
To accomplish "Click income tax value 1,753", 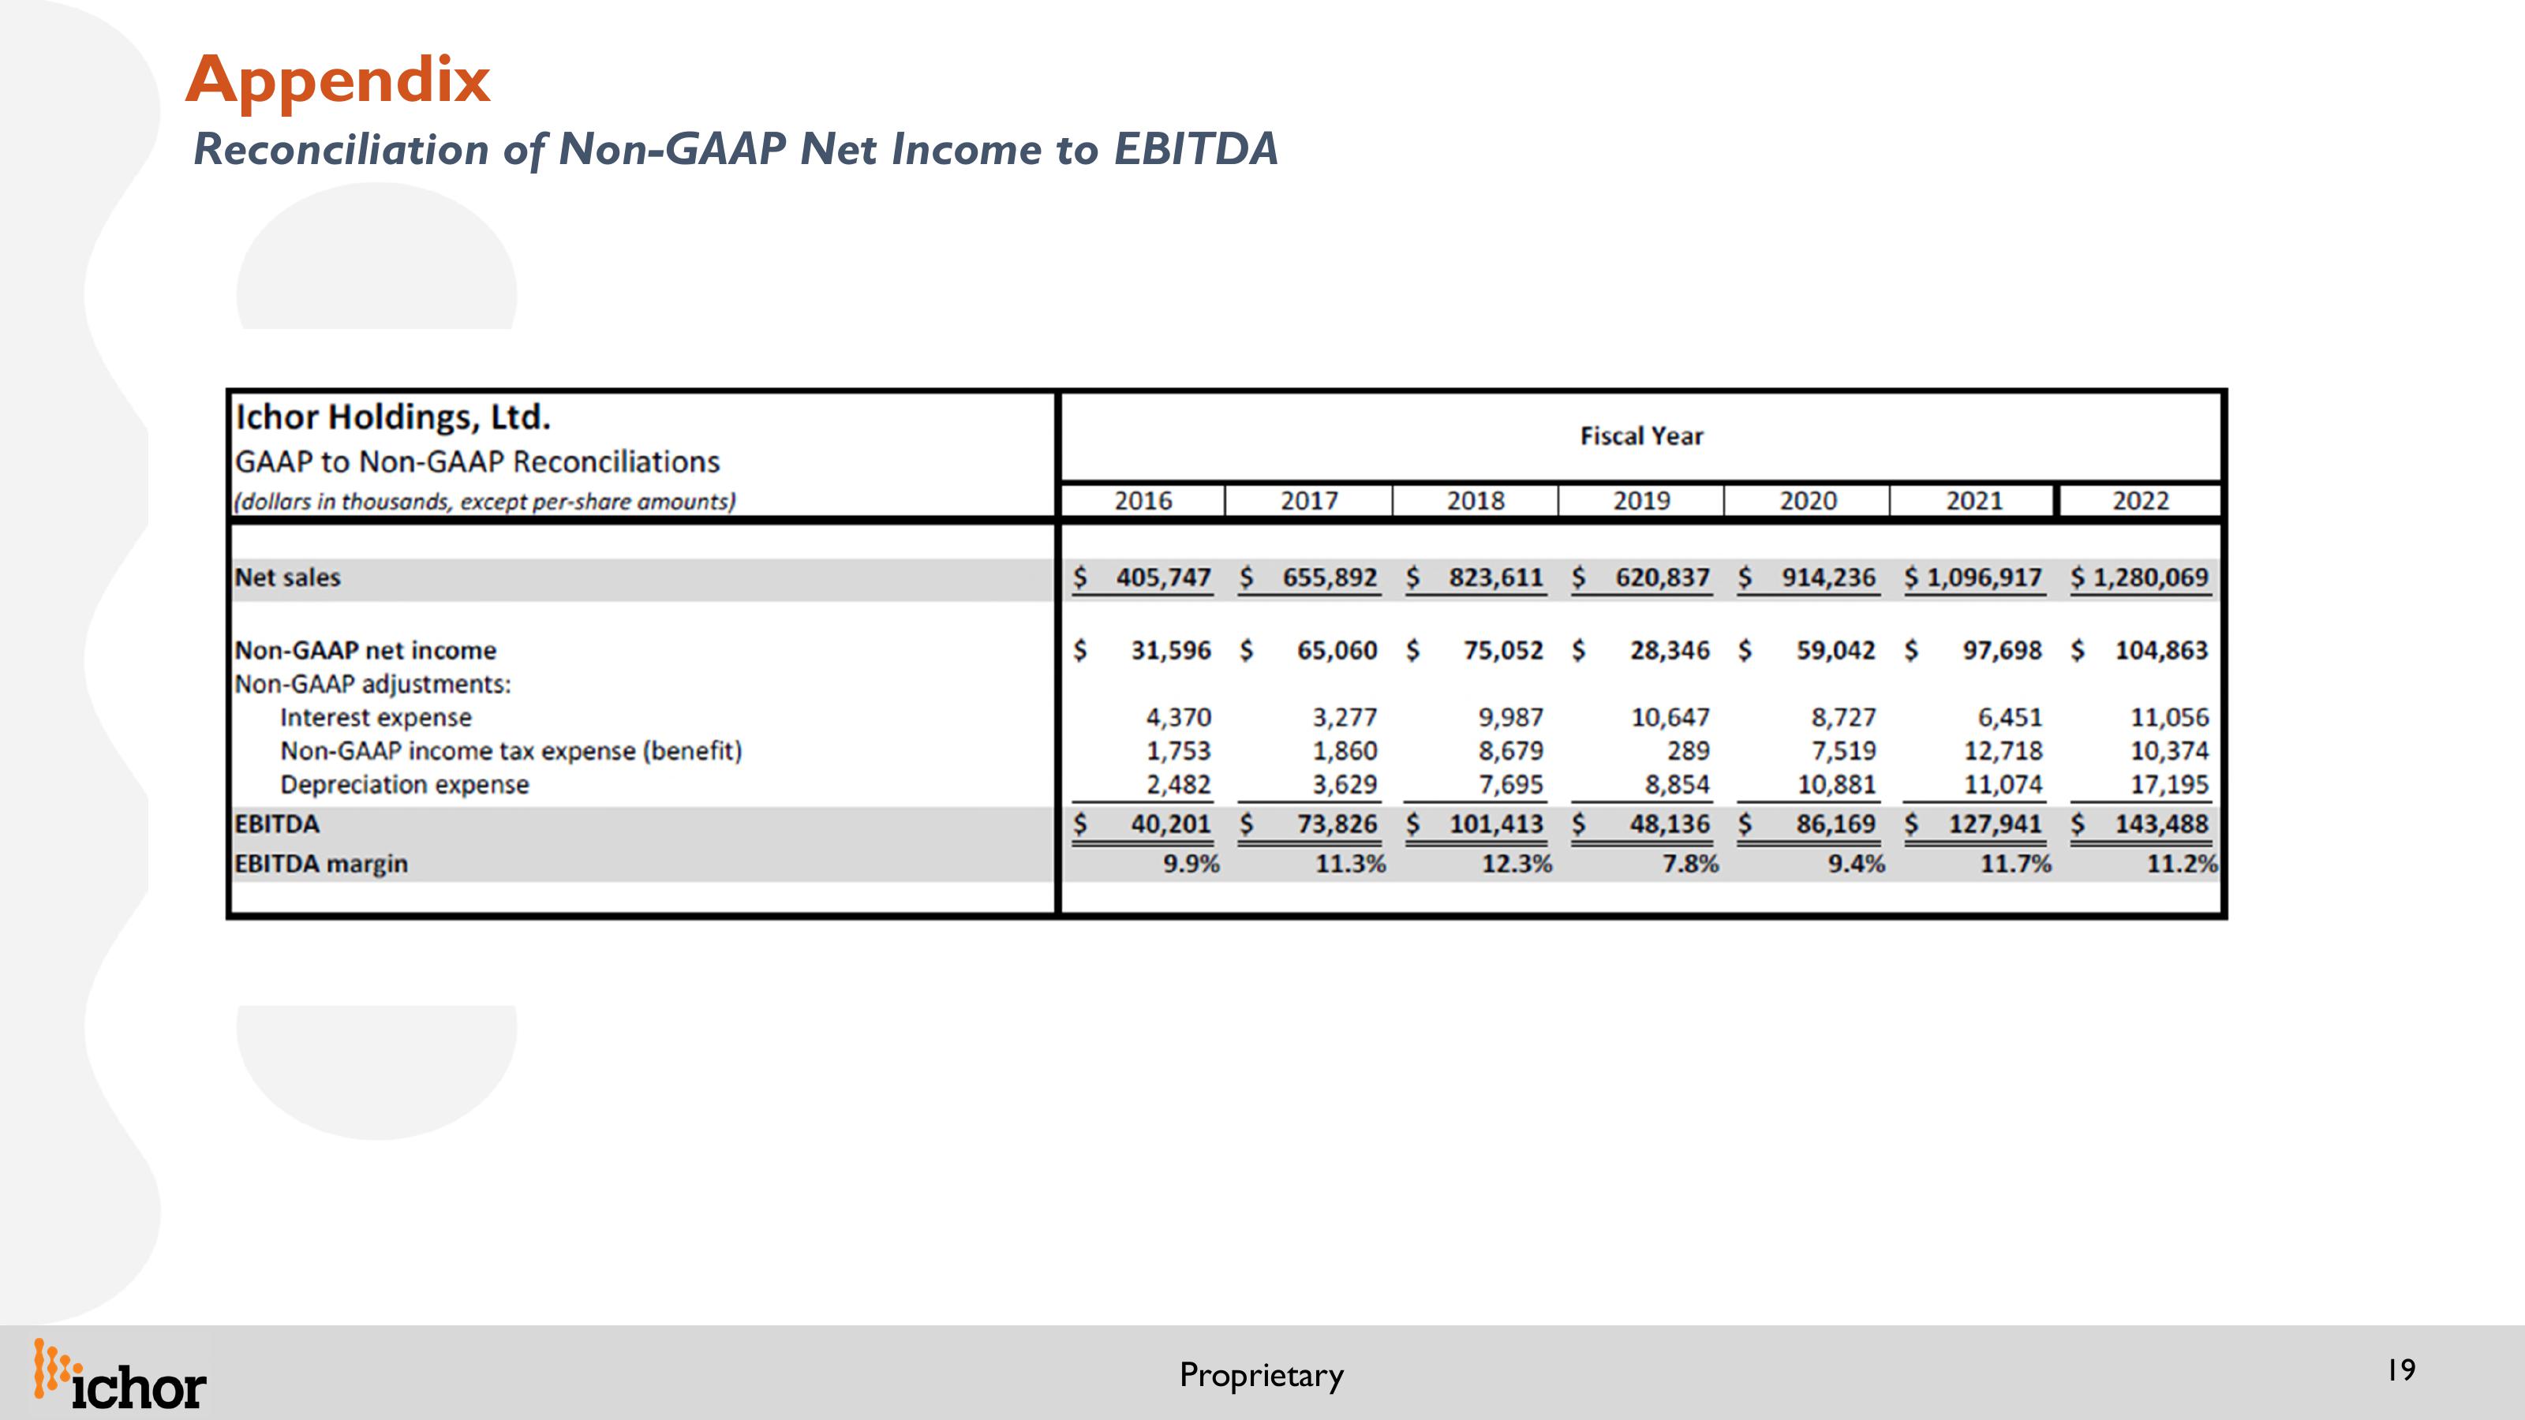I will (1179, 751).
